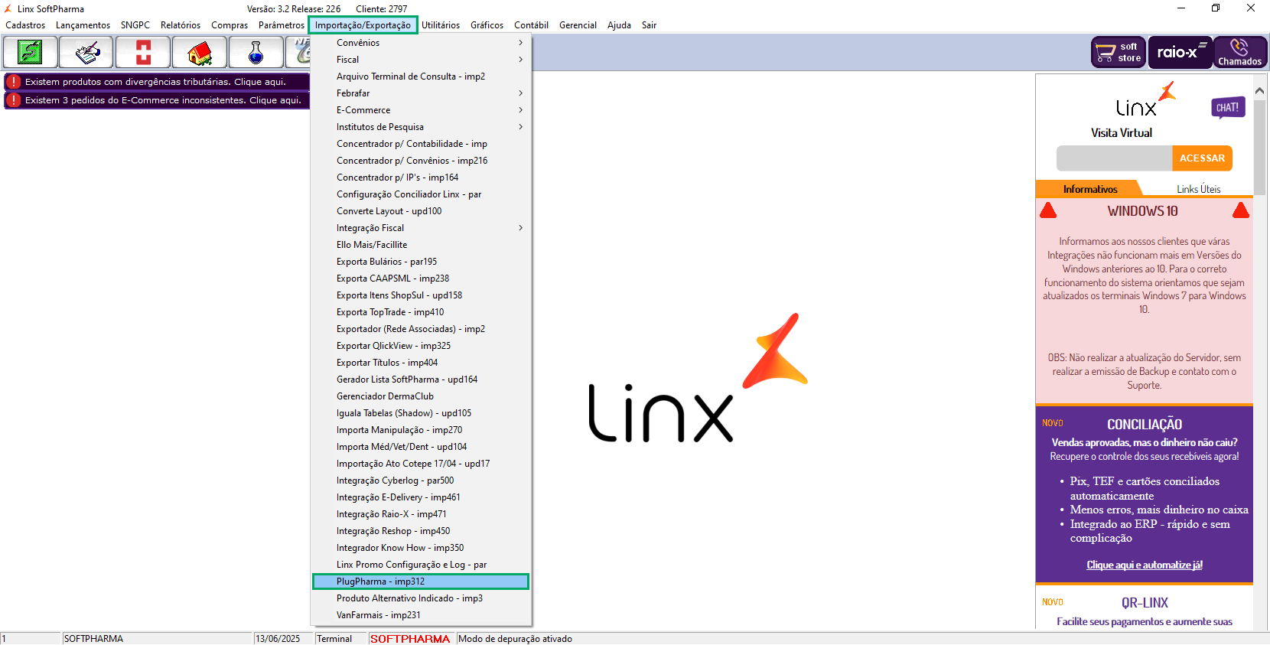Open the Compras menu

[x=230, y=25]
